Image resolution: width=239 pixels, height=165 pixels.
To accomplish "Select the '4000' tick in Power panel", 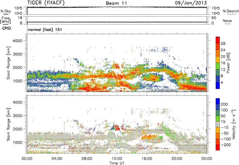I will point(18,41).
